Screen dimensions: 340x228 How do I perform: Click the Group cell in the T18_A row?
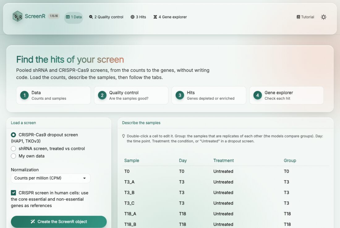pos(287,214)
